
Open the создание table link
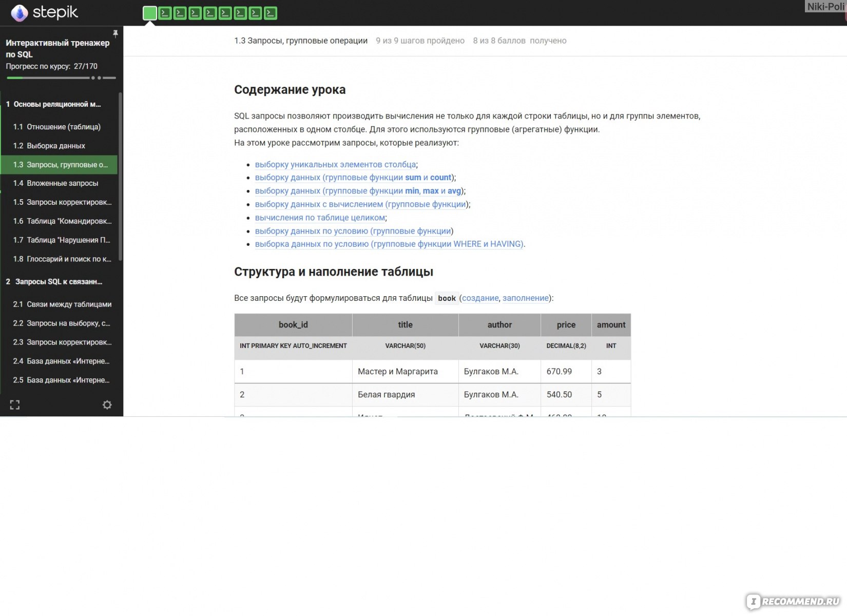(x=480, y=298)
